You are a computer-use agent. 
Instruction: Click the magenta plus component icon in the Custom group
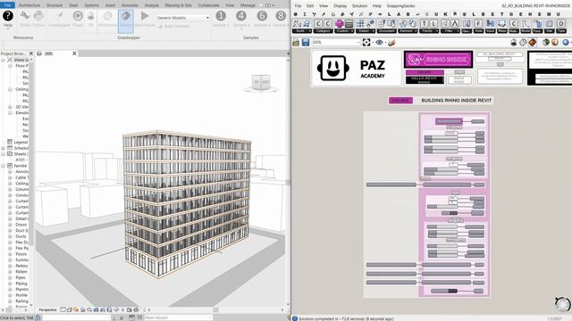click(340, 24)
